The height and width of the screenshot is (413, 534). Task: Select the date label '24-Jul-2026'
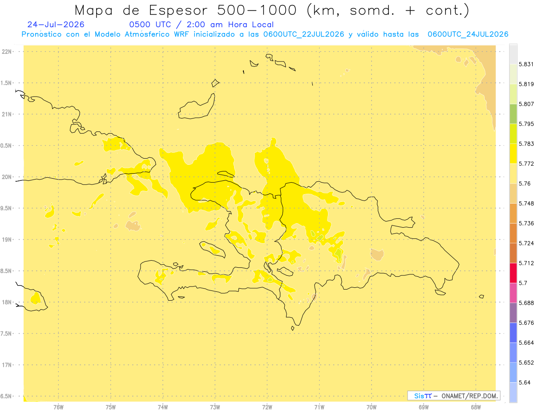[x=56, y=25]
